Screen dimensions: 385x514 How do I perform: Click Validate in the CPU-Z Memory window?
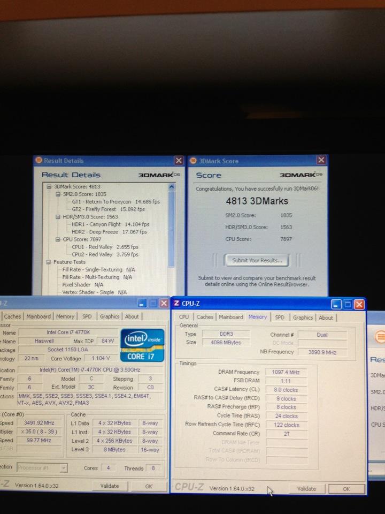tap(306, 489)
